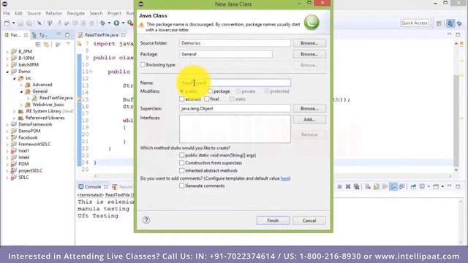
Task: Maximize the editor area with its top-right icon
Action: click(458, 34)
